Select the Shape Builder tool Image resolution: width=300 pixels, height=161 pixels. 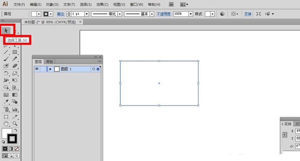pos(6,87)
